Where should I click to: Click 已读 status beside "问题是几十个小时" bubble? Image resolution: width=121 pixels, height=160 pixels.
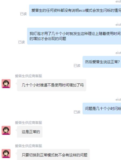(77, 112)
